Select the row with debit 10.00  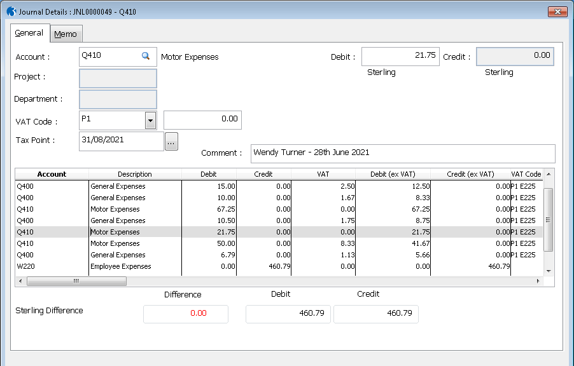tap(279, 198)
